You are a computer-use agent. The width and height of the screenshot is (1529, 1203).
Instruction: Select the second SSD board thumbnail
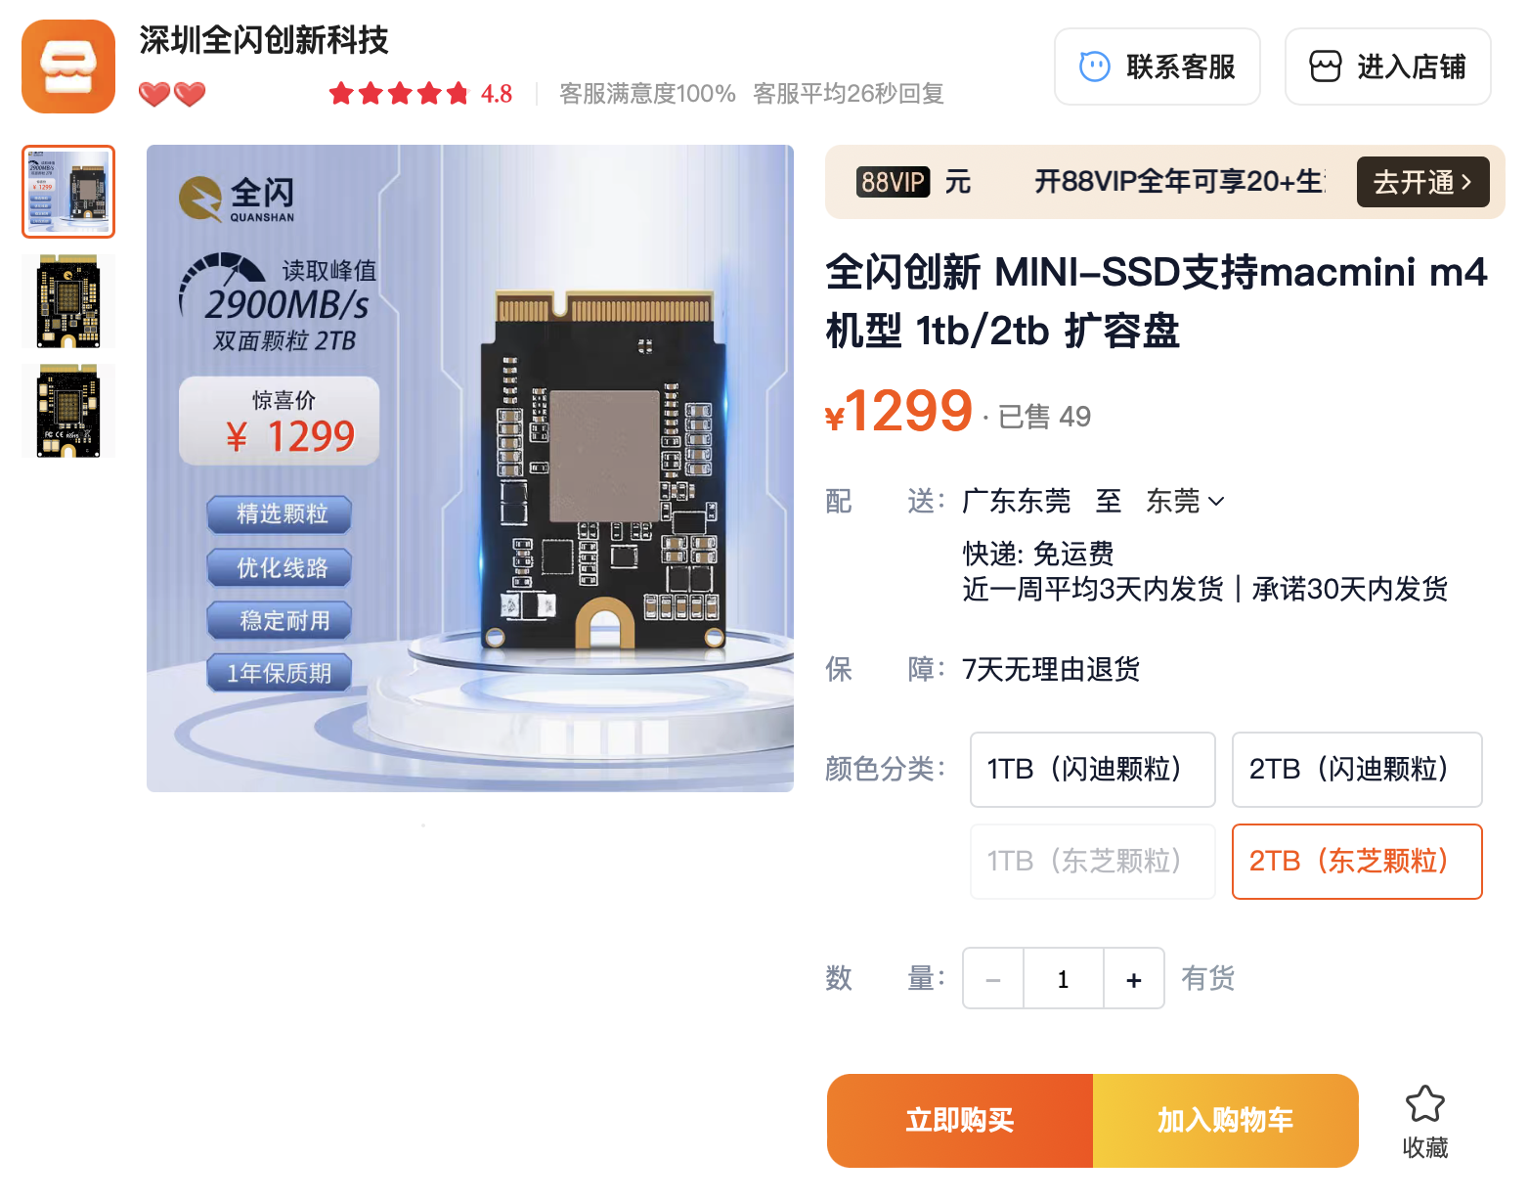[68, 301]
